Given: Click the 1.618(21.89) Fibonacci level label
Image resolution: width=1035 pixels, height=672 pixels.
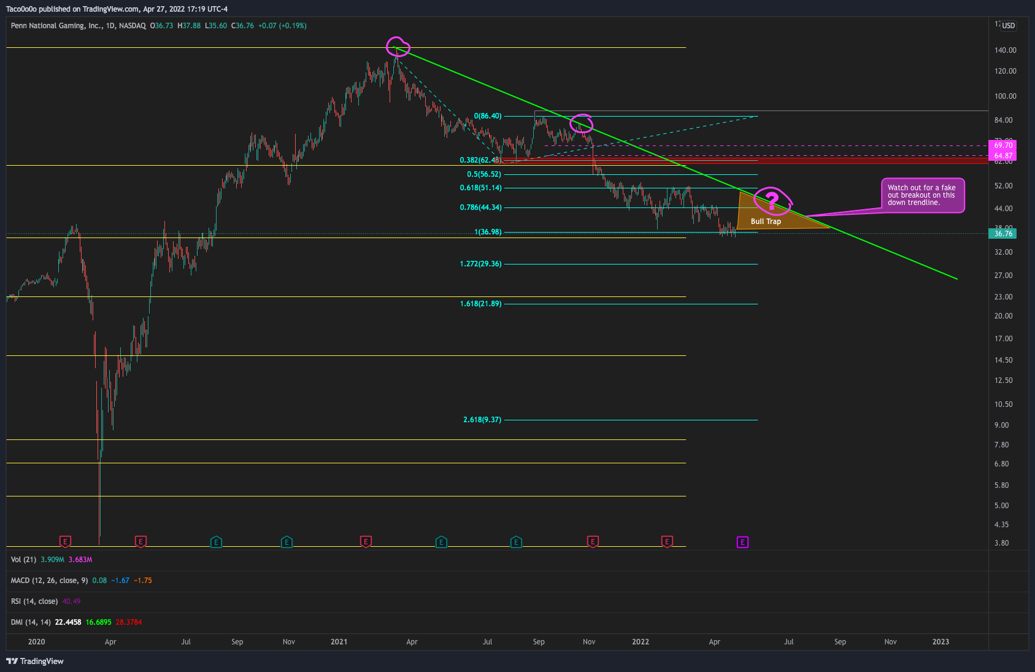Looking at the screenshot, I should point(480,304).
